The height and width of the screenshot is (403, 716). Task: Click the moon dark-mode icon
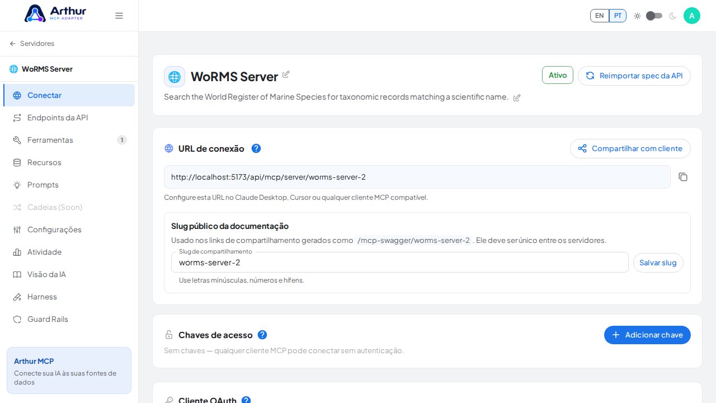point(672,16)
